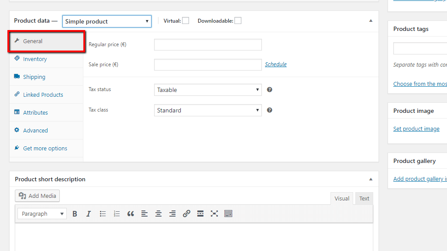
Task: Switch to the Visual editor tab
Action: point(342,198)
